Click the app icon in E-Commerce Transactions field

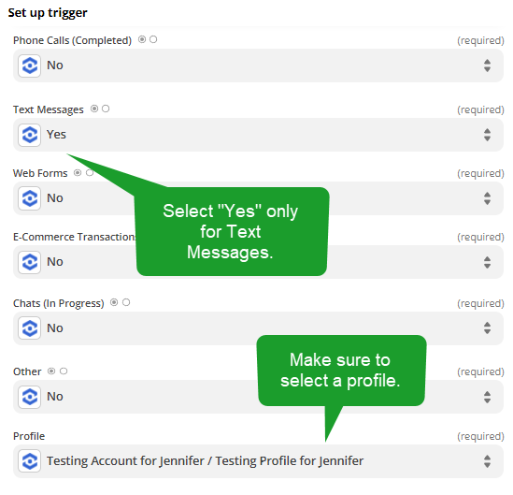(x=30, y=262)
